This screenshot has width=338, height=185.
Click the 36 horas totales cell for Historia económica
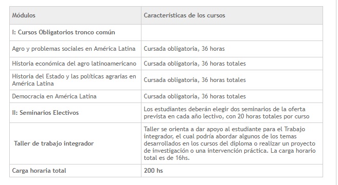(232, 64)
